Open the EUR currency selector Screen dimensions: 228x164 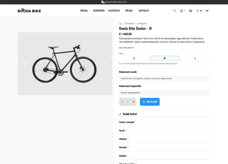coord(207,11)
